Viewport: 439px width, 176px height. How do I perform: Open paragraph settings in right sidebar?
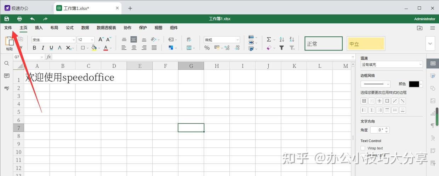433,126
